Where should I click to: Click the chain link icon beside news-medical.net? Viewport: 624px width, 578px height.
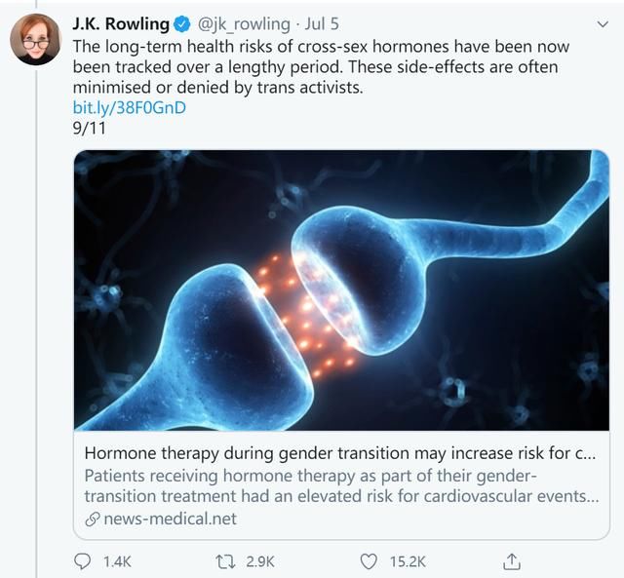(x=93, y=519)
